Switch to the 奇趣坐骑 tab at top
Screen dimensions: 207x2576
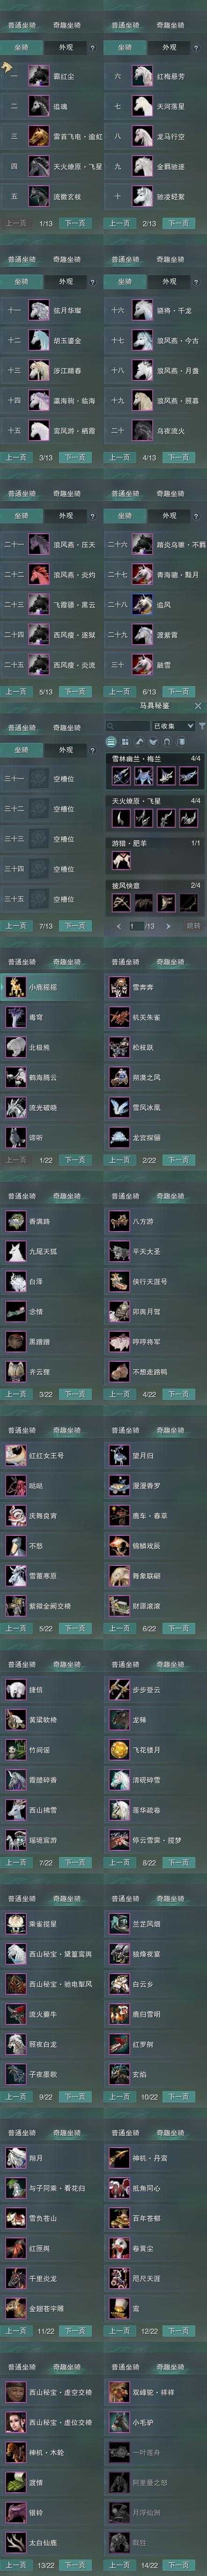(x=67, y=25)
